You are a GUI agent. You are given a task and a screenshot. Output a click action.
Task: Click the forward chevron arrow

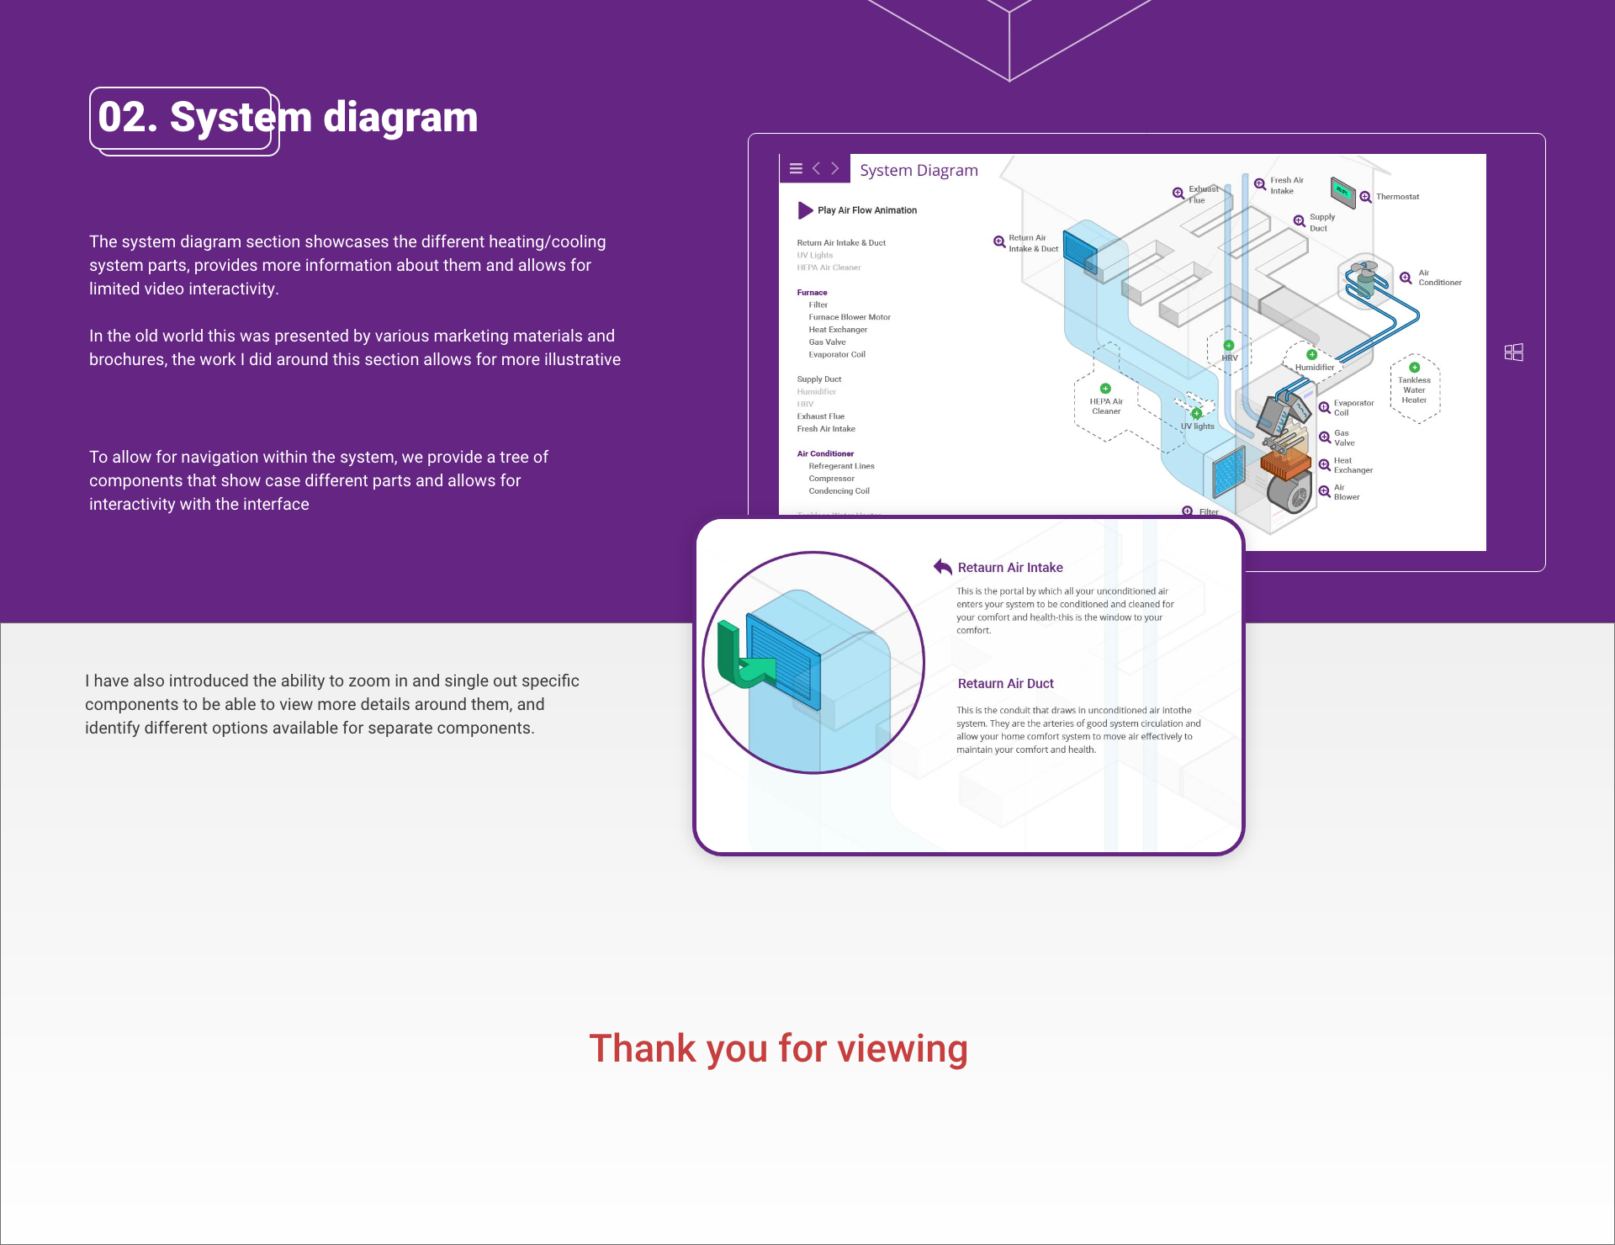coord(834,168)
